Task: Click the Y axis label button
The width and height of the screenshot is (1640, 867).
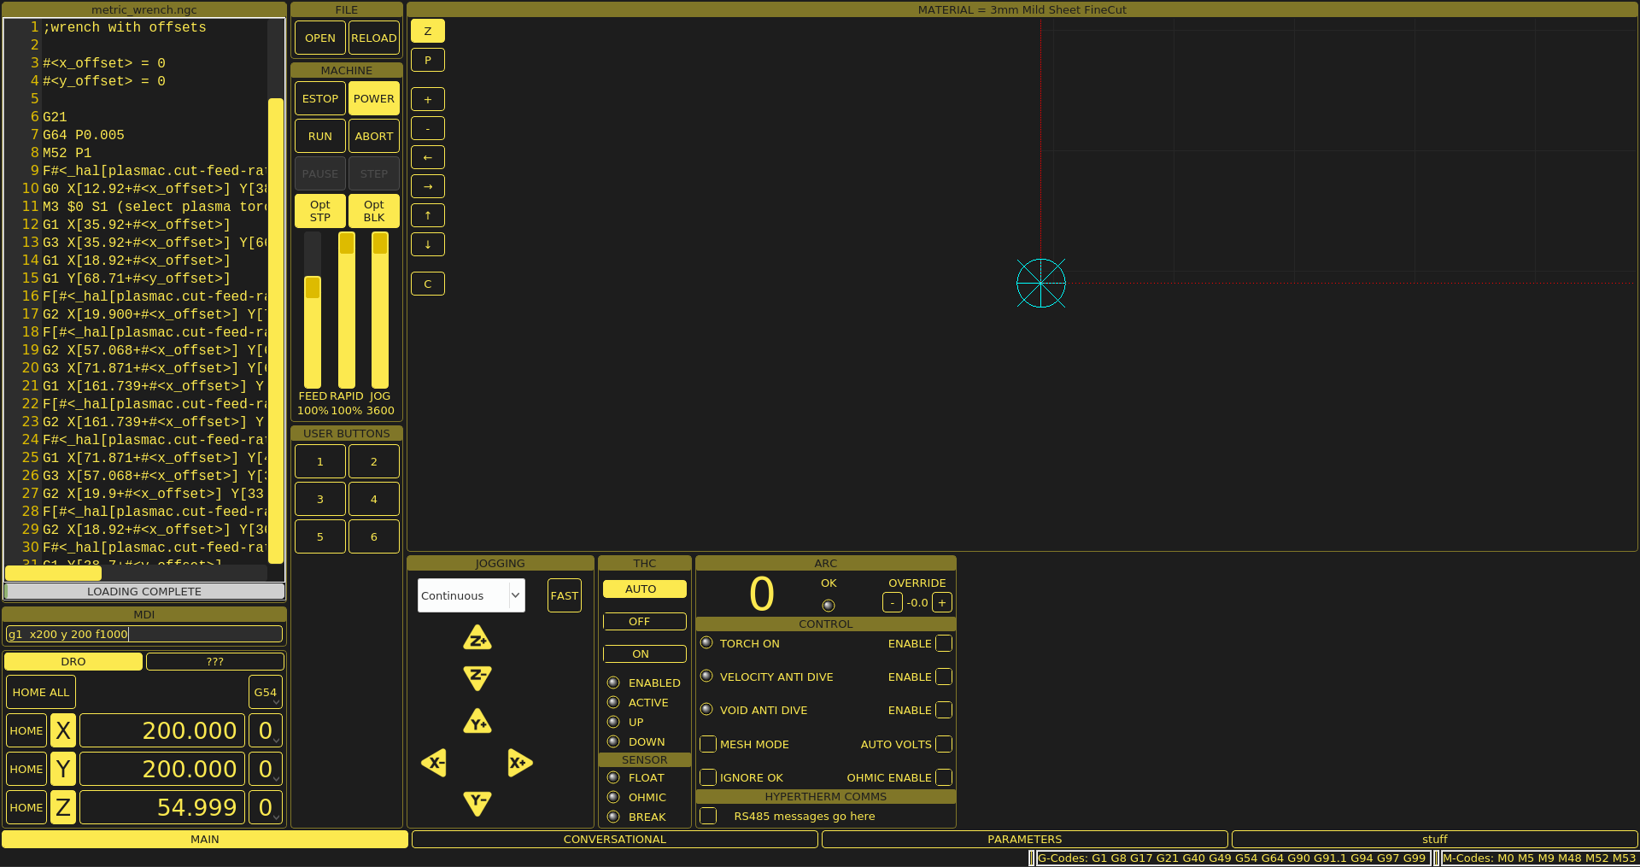Action: coord(63,769)
